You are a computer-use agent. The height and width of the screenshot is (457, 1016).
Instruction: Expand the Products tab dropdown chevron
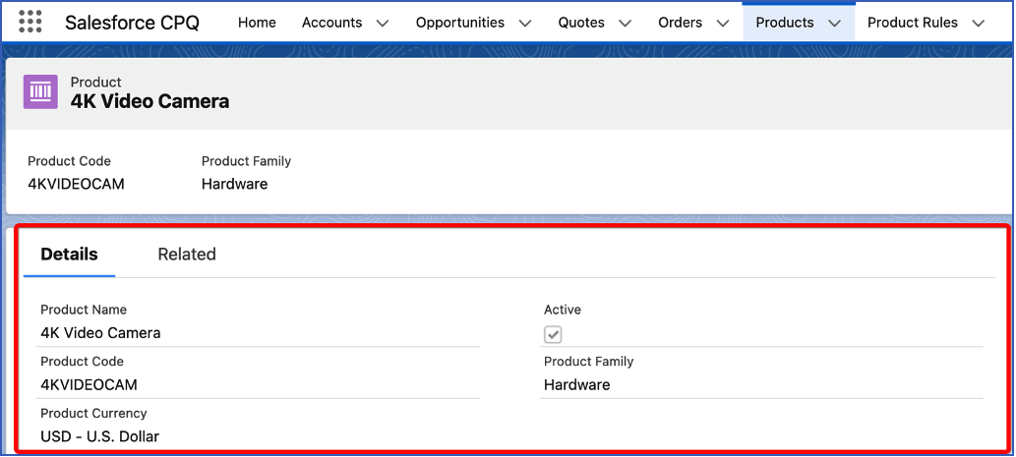pos(834,23)
